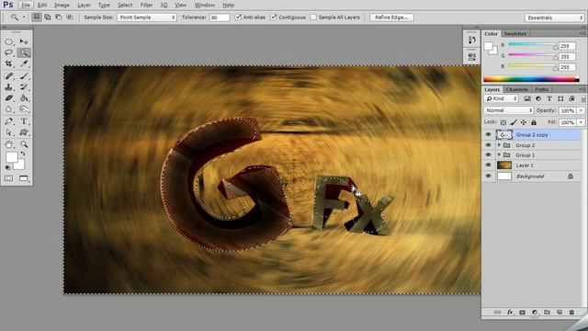Hide Layer 1 visibility eye
The image size is (588, 331).
[x=488, y=165]
